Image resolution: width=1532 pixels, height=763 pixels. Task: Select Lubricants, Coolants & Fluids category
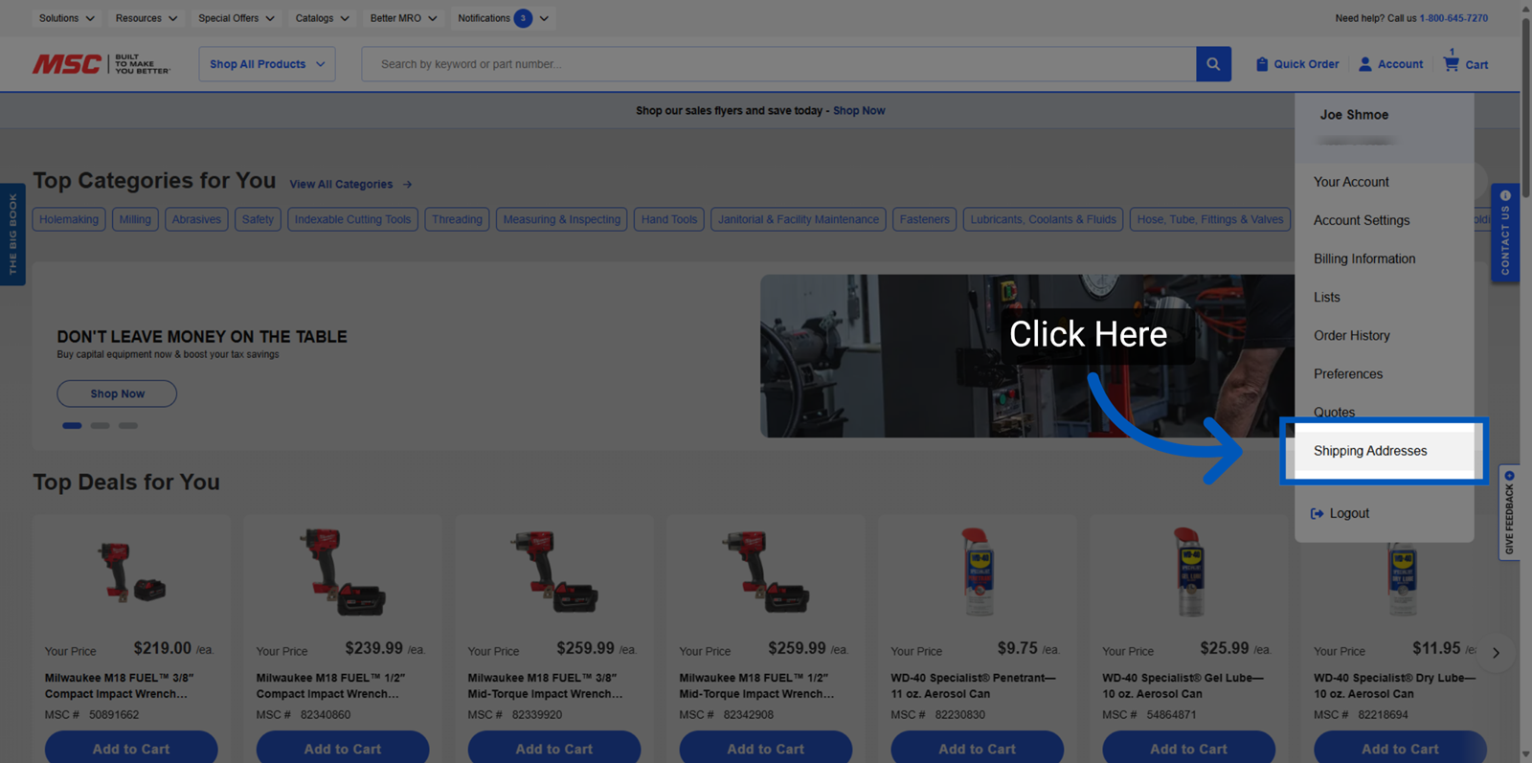1043,219
